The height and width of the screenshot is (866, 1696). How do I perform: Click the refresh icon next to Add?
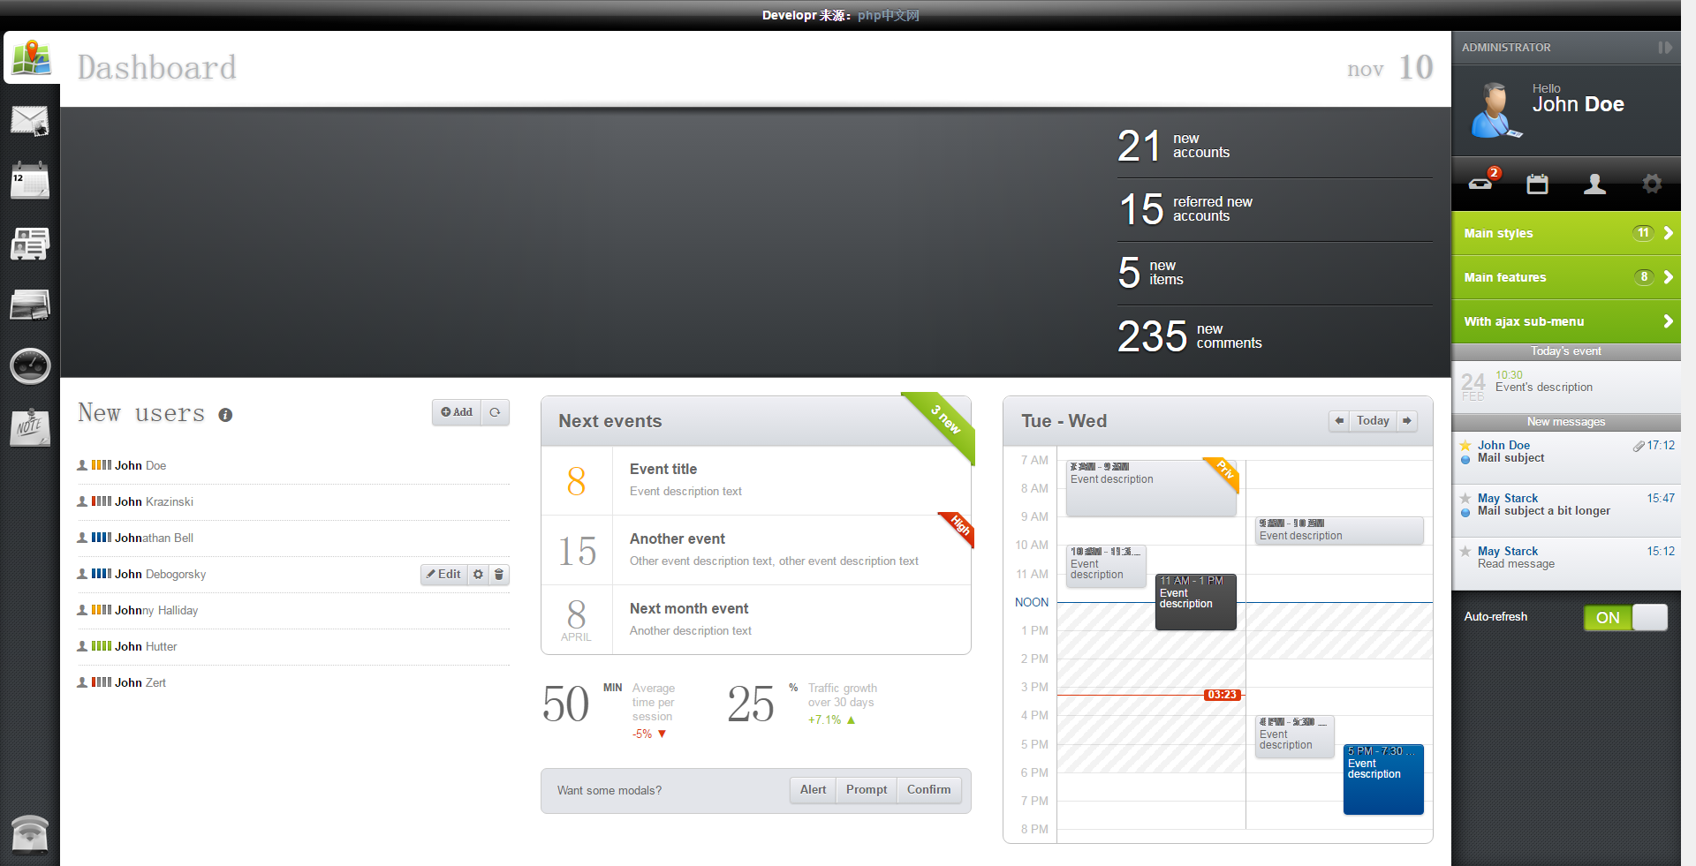[x=496, y=412]
